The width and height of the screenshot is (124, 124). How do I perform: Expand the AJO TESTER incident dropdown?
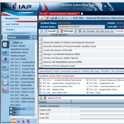[4, 24]
